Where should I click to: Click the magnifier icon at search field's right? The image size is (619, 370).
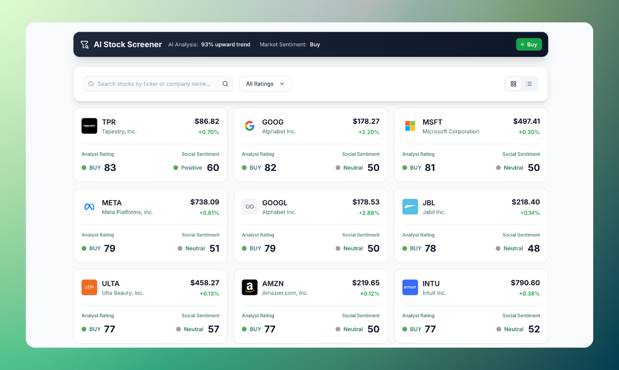point(225,84)
